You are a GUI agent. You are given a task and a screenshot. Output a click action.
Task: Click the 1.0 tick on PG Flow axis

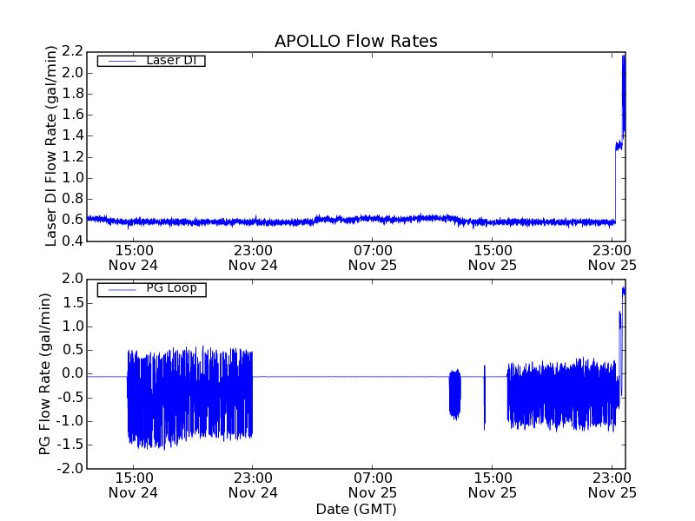(x=72, y=326)
